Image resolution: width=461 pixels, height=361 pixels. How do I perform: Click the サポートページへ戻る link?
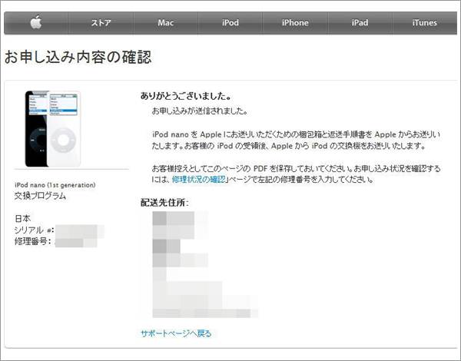[176, 333]
